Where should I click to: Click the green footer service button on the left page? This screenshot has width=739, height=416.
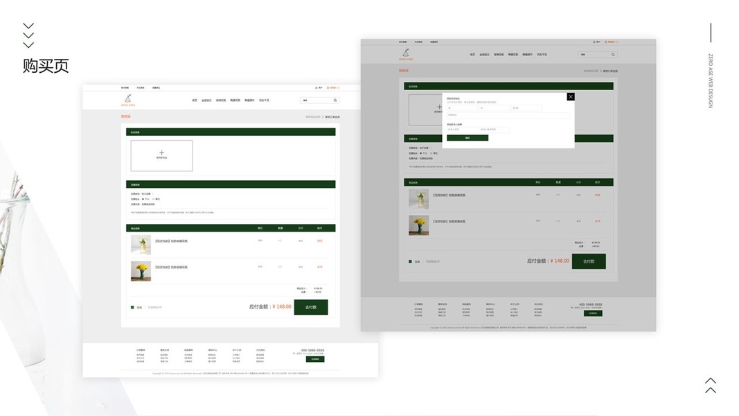pos(315,359)
